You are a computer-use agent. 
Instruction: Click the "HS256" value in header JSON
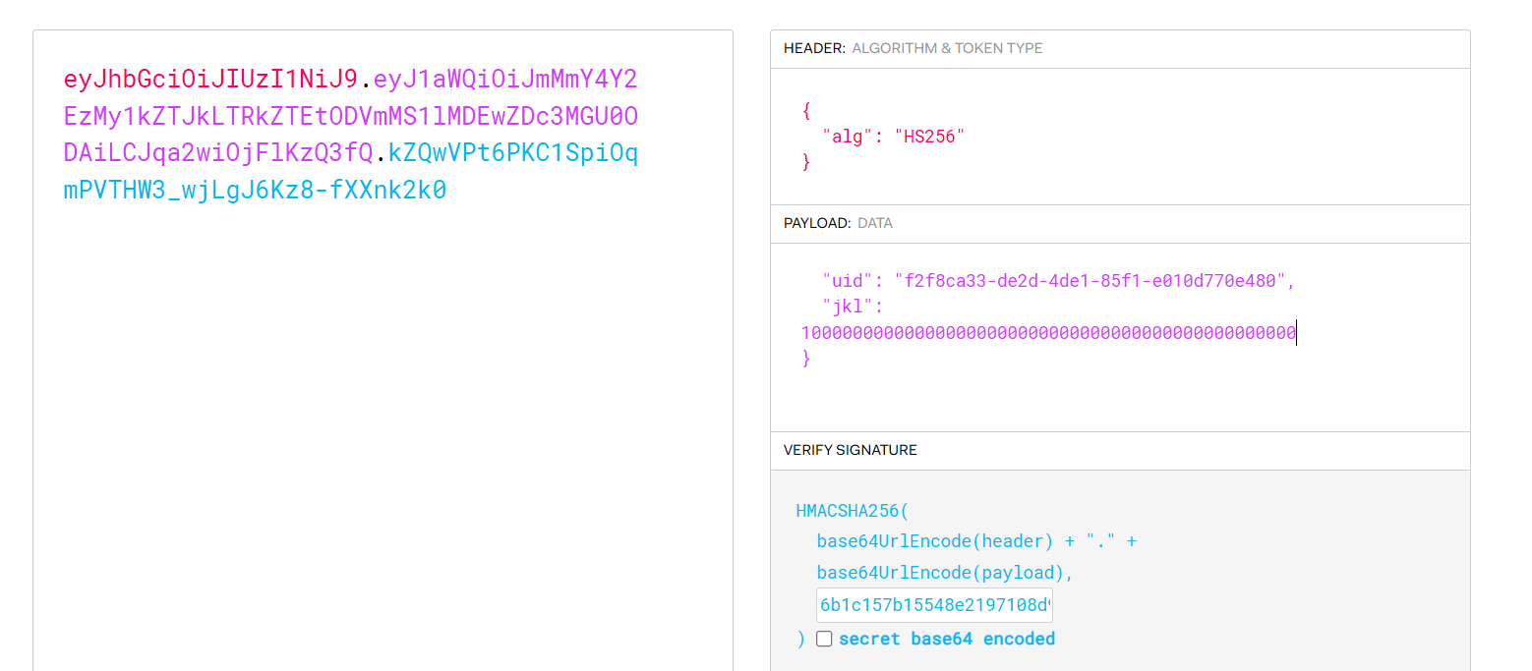tap(929, 137)
